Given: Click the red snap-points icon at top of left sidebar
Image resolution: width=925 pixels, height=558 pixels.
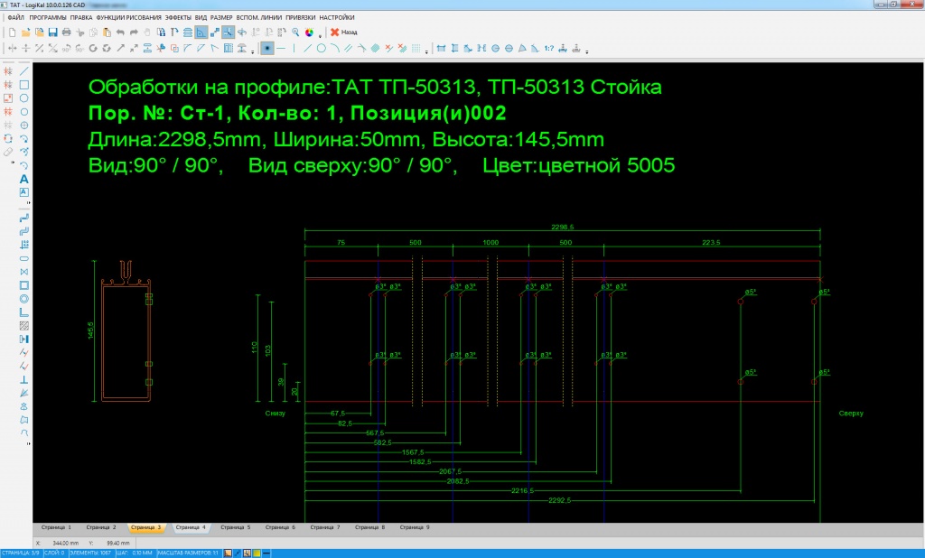Looking at the screenshot, I should [x=8, y=70].
